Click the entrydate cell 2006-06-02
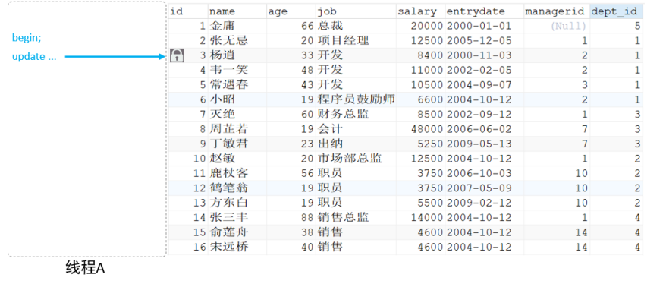The image size is (663, 287). [485, 129]
